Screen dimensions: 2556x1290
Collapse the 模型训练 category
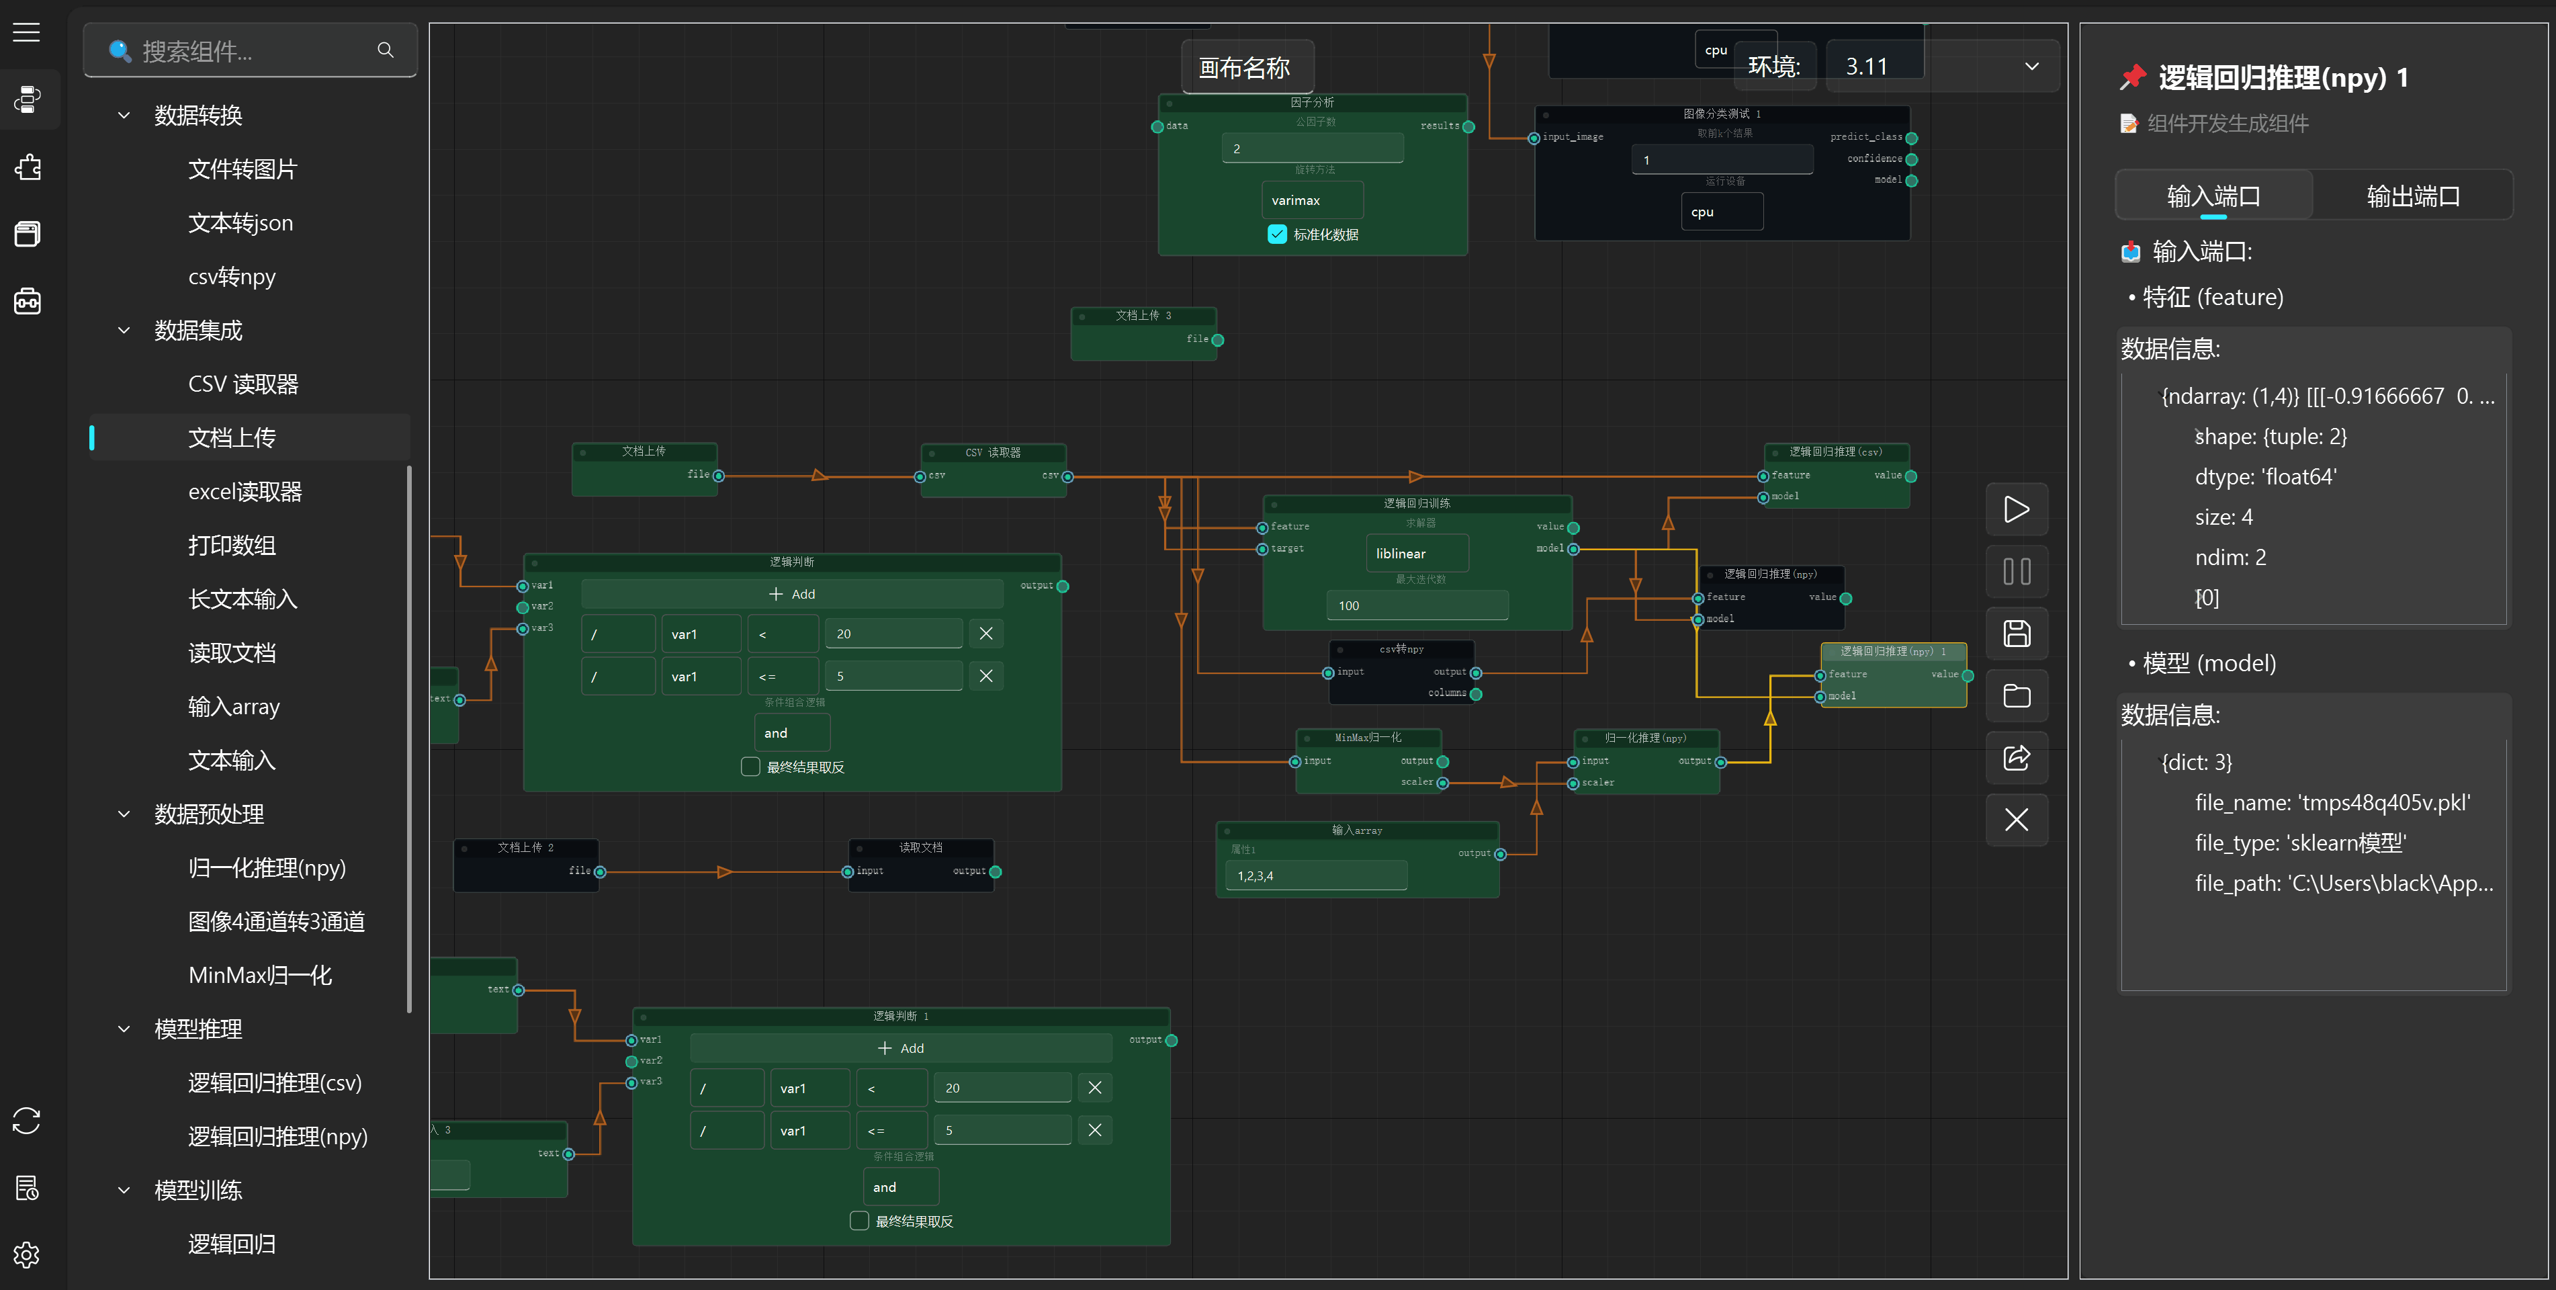(x=124, y=1190)
